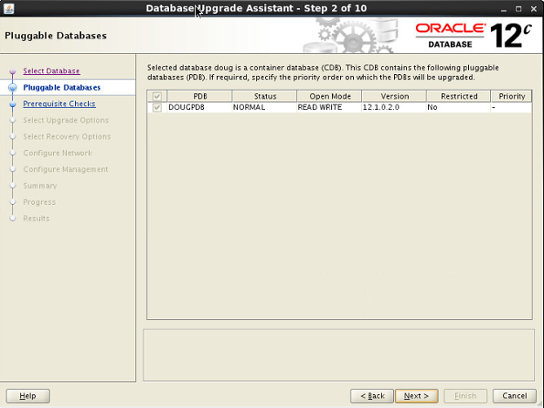This screenshot has width=544, height=408.
Task: Click the Select Database step bullet icon
Action: 12,71
